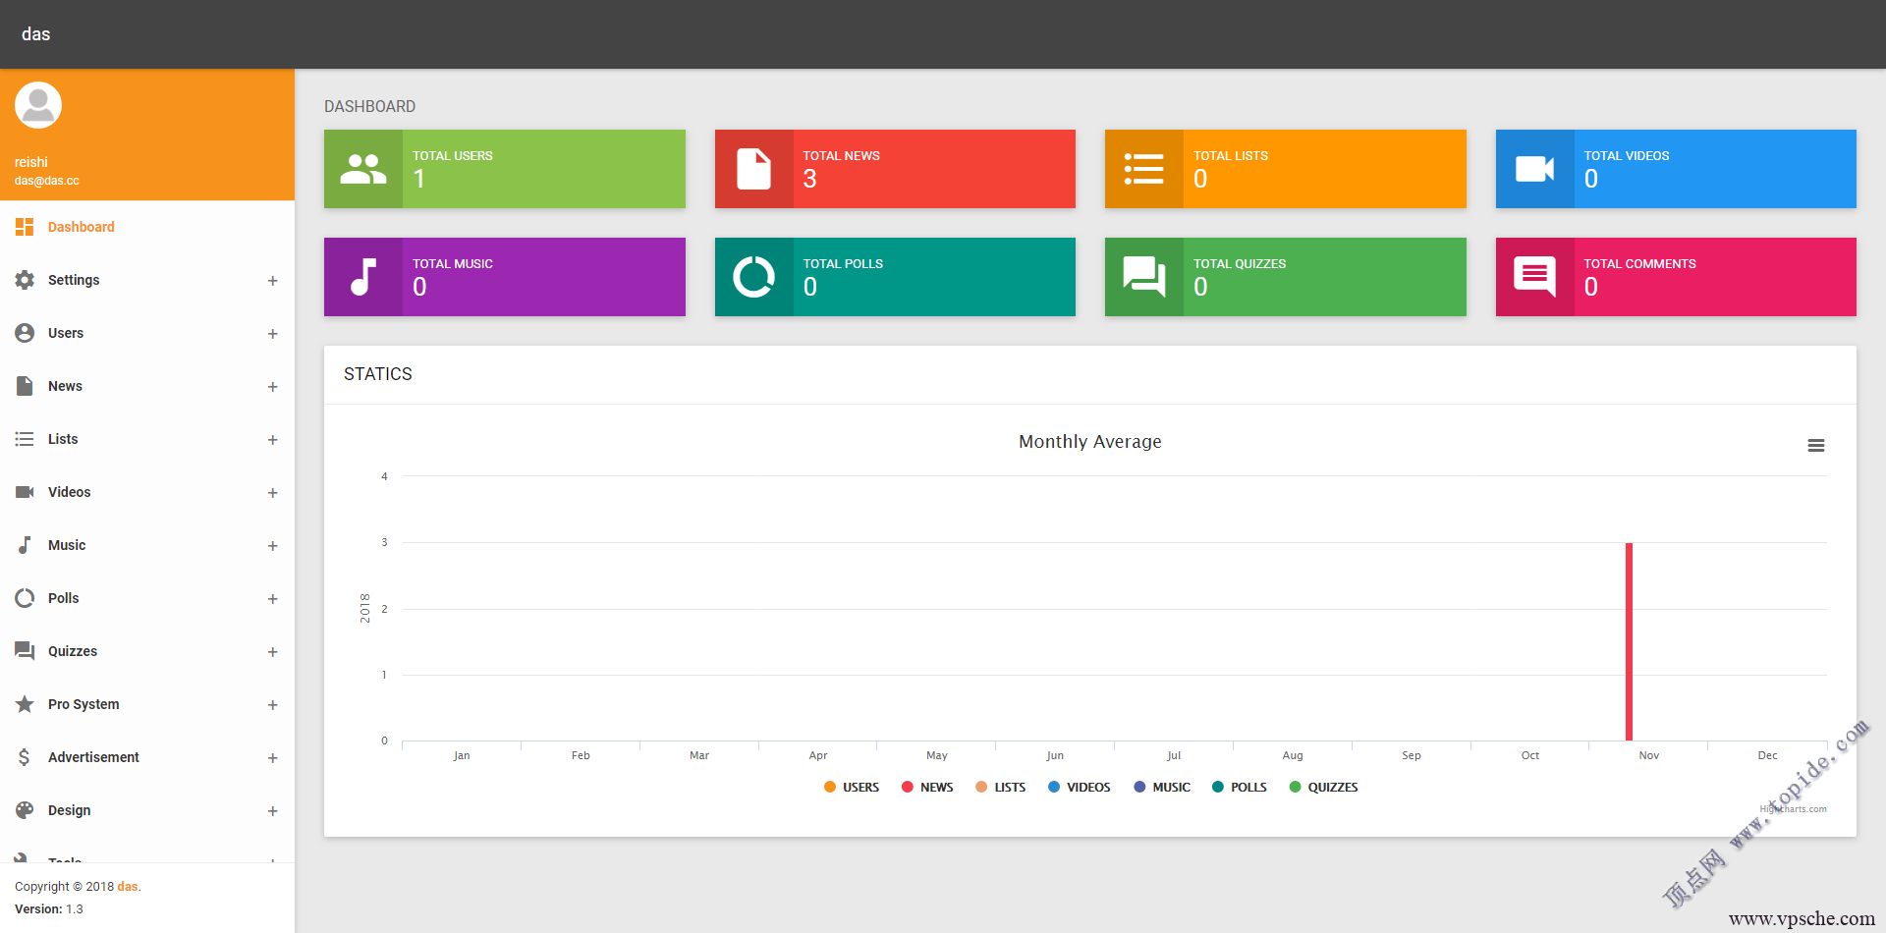Click the Total Videos camera icon
Screen dimensions: 1886x933
[1534, 169]
